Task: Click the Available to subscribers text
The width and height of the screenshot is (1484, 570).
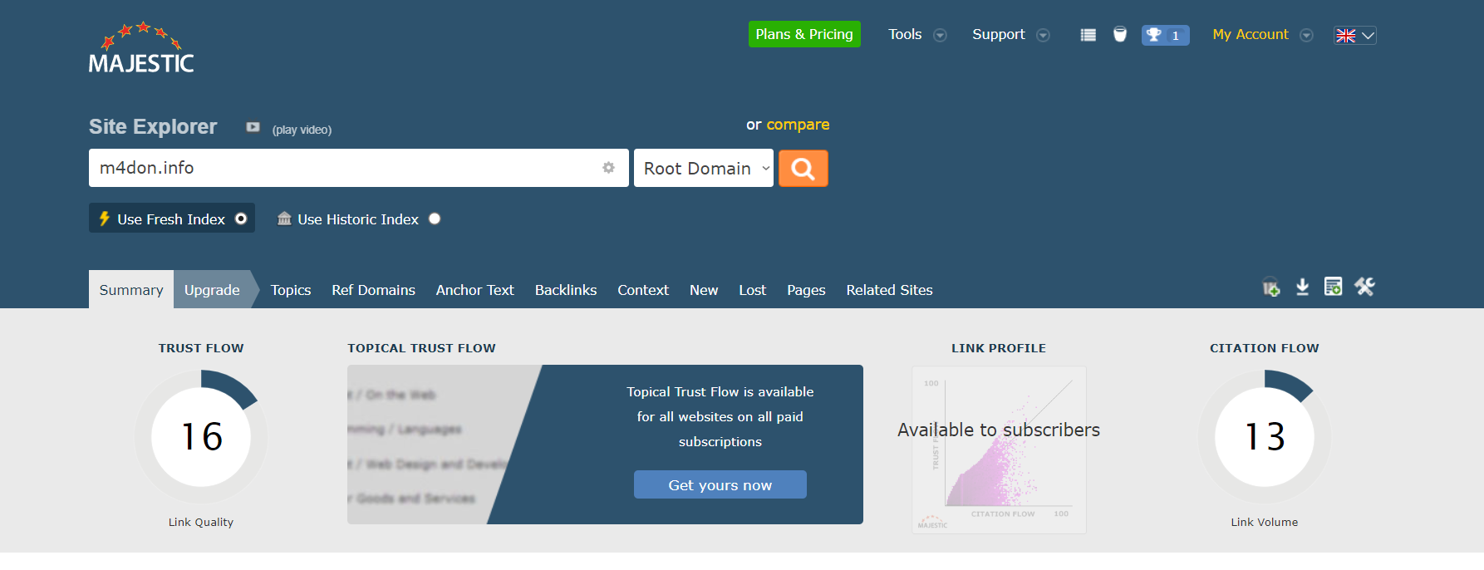Action: tap(999, 430)
